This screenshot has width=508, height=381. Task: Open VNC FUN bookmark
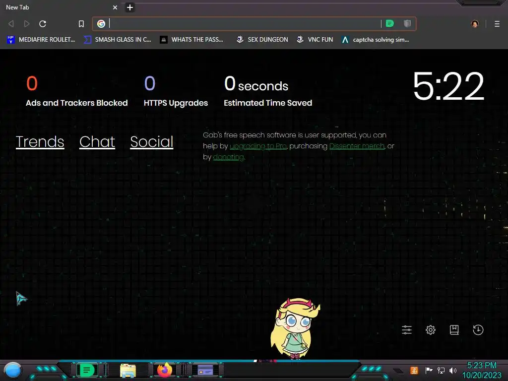point(315,40)
